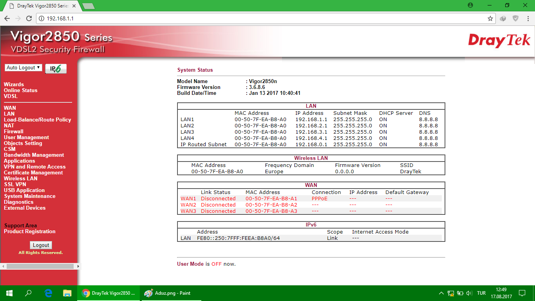Screen dimensions: 535x301
Task: Click the sidebar horizontal scrollbar
Action: tap(40, 266)
